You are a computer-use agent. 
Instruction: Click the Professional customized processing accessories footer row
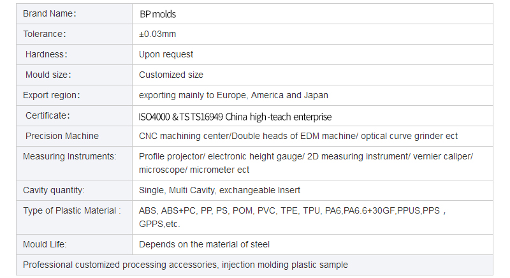point(186,265)
